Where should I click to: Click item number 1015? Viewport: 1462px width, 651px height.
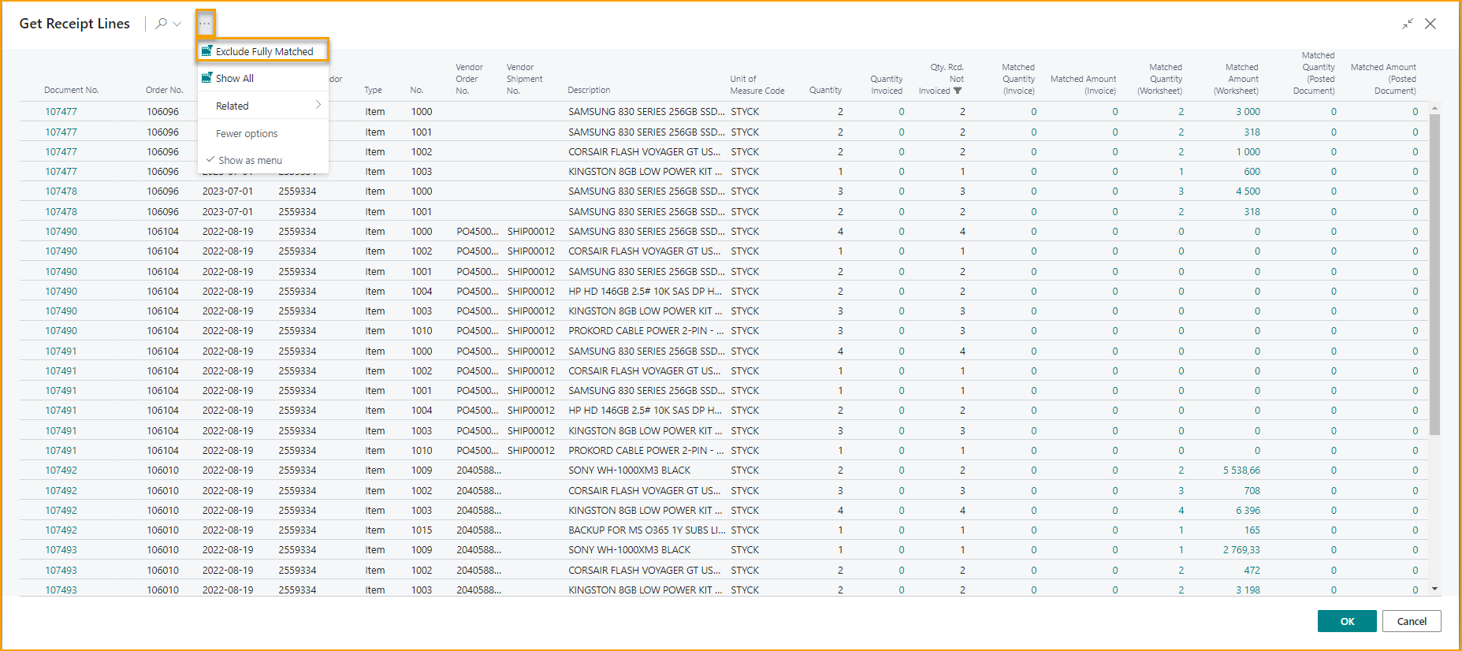click(421, 530)
